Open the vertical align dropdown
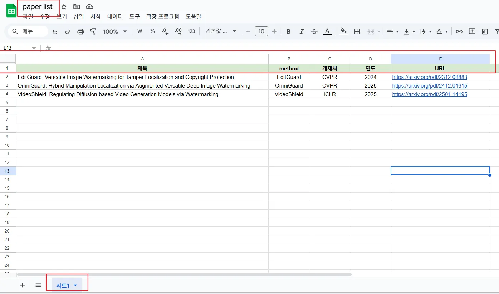Viewport: 499px width, 294px height. tap(410, 31)
